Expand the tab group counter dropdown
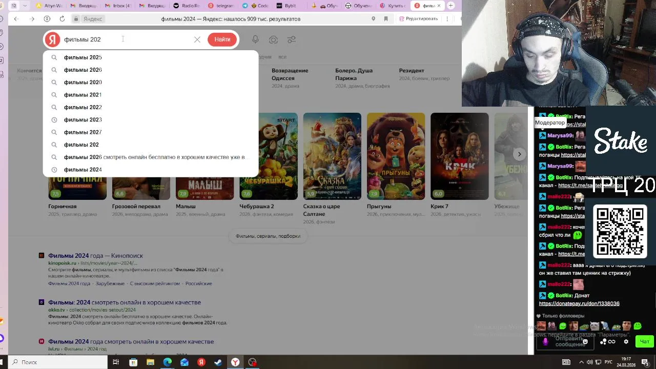The image size is (656, 369). [25, 6]
